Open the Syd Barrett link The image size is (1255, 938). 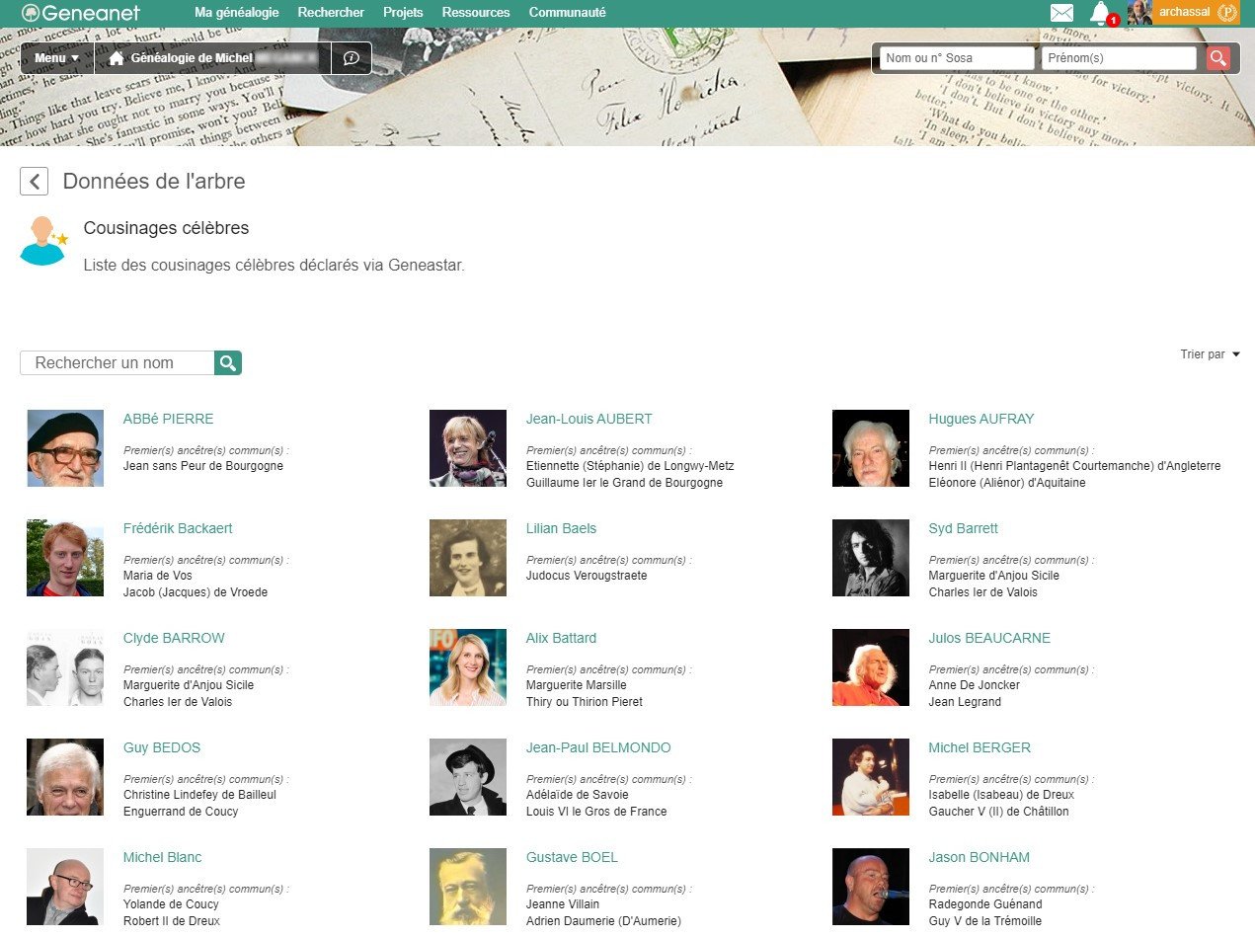click(x=963, y=528)
